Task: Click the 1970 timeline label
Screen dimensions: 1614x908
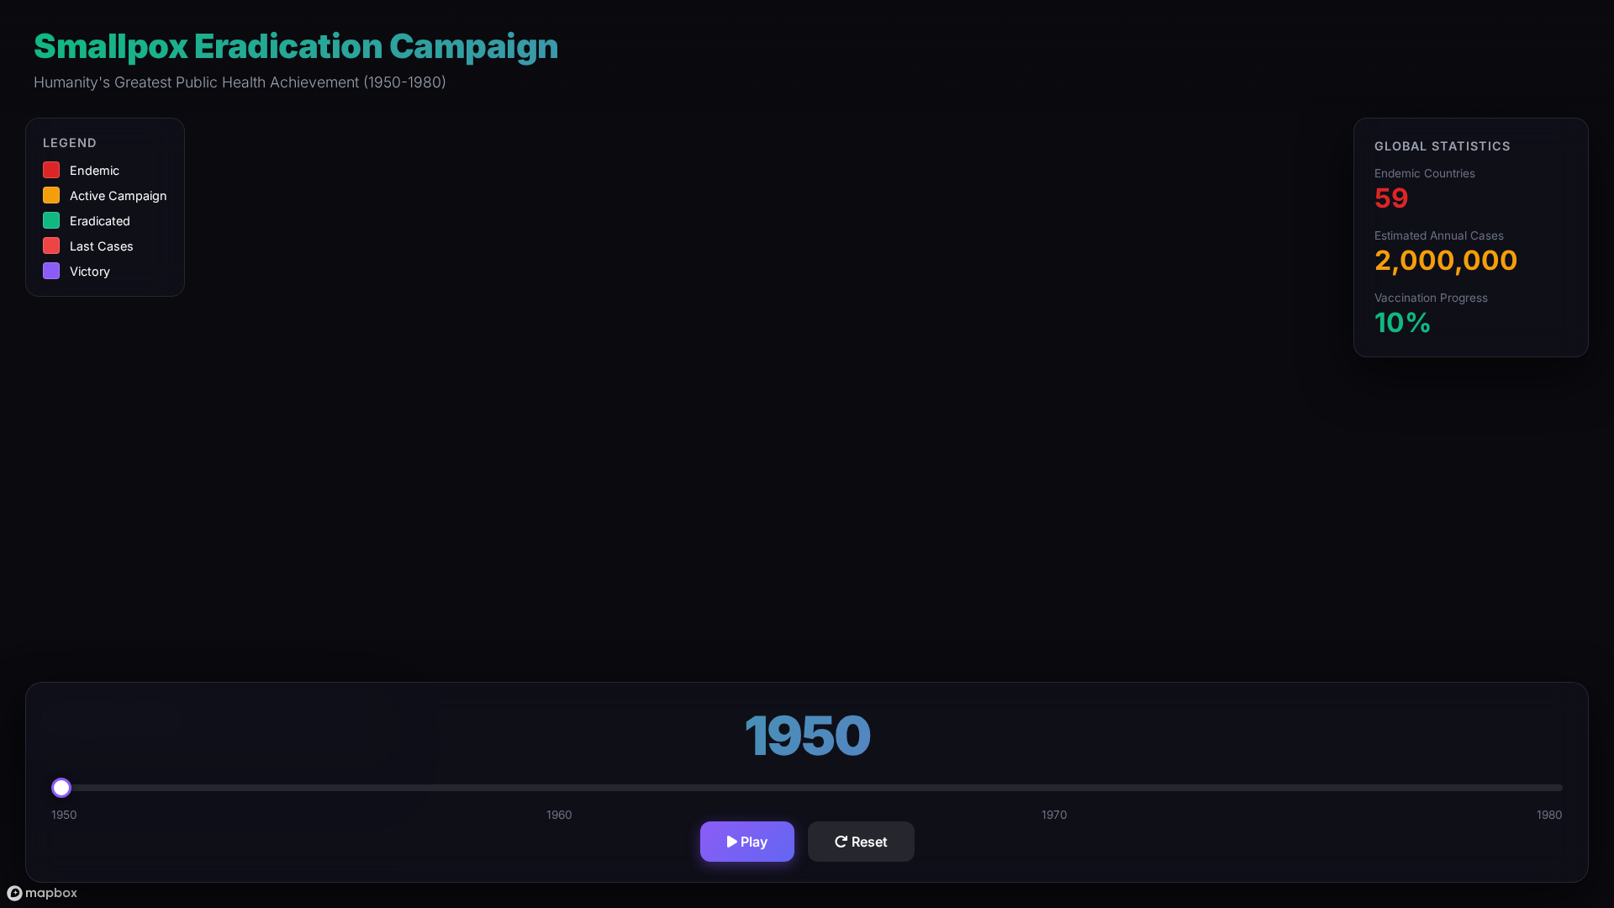Action: (x=1054, y=815)
